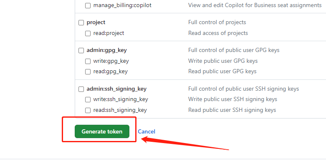The height and width of the screenshot is (168, 326).
Task: Click the write:gpg_key label
Action: point(111,61)
